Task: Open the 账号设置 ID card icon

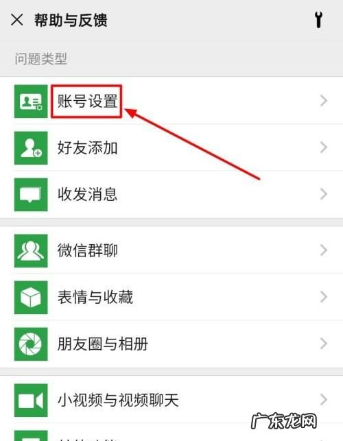Action: (31, 102)
